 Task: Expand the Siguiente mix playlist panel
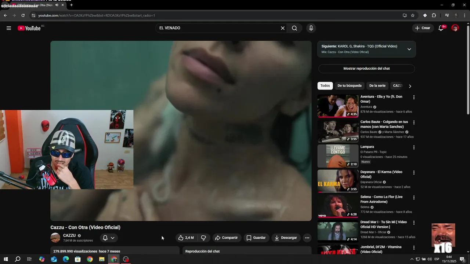click(409, 49)
